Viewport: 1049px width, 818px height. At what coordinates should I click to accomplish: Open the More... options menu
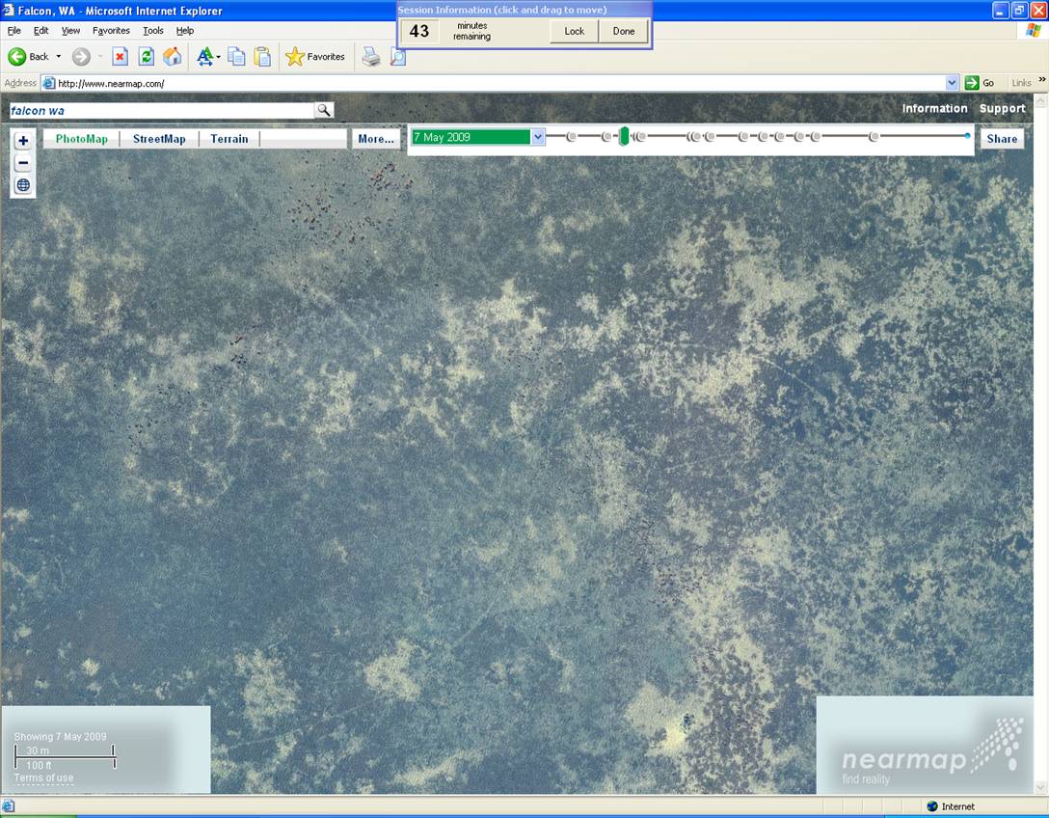pyautogui.click(x=376, y=139)
